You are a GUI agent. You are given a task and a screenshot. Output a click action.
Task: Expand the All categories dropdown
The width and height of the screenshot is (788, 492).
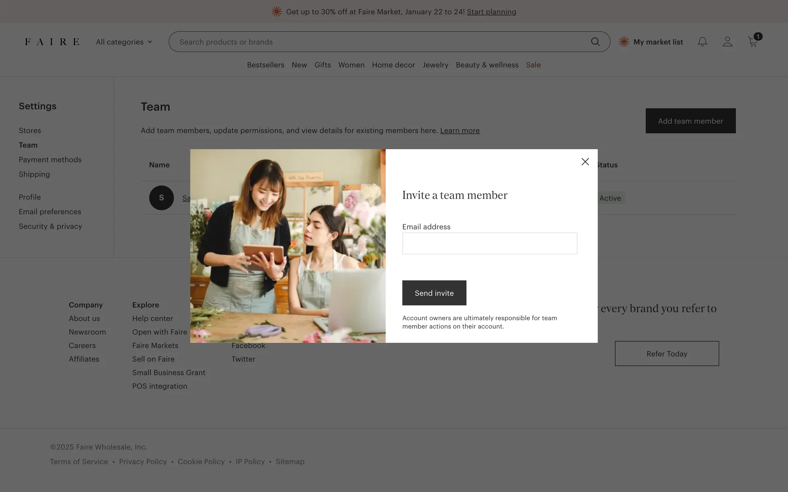124,42
